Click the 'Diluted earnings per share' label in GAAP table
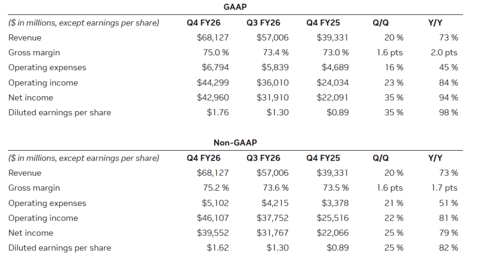Image resolution: width=488 pixels, height=265 pixels. click(x=60, y=112)
